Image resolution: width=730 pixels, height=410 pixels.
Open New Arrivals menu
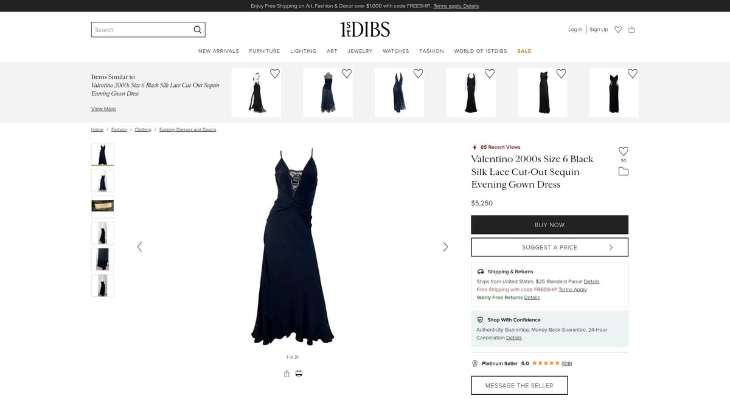click(218, 51)
